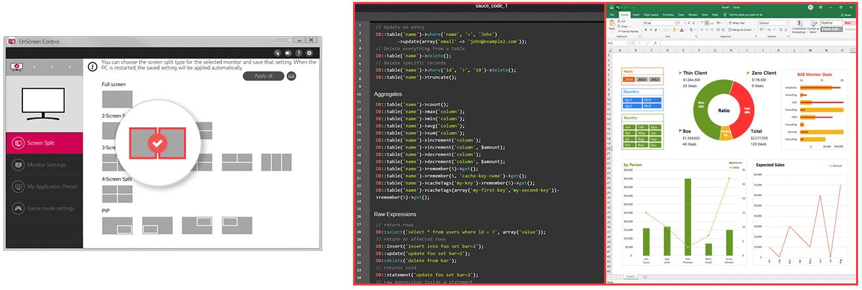Click the Bold formatting button in Excel

tap(646, 30)
